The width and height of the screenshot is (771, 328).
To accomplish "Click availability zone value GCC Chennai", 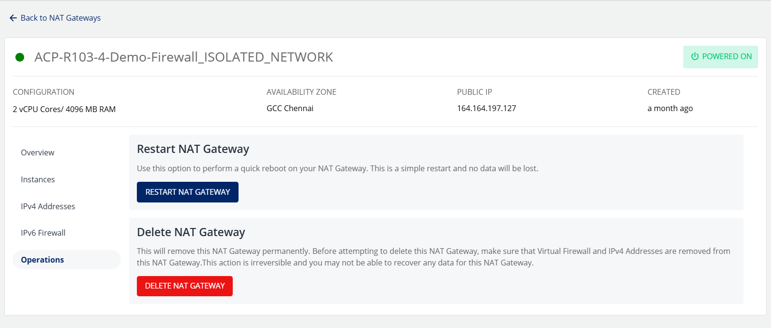I will 290,108.
